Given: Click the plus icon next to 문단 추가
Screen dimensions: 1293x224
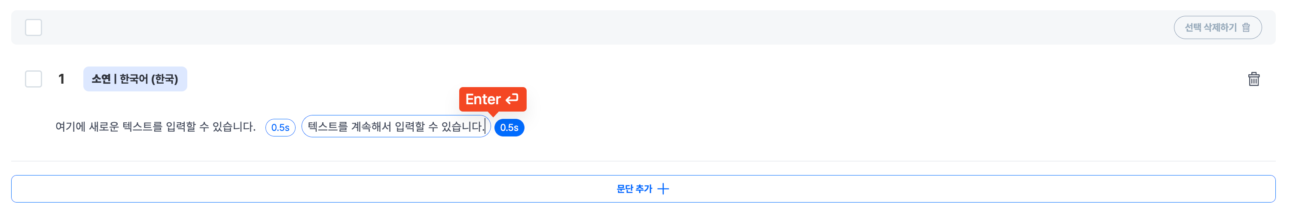Looking at the screenshot, I should click(x=663, y=189).
